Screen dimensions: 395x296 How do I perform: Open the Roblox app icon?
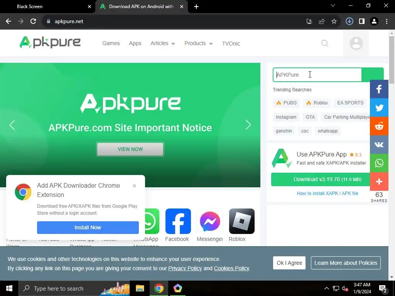[241, 221]
